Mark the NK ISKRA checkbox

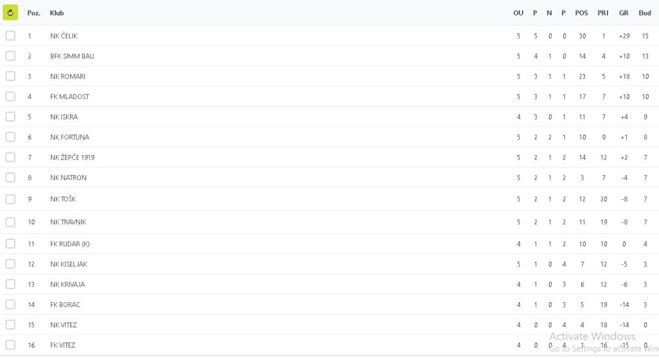click(x=10, y=117)
